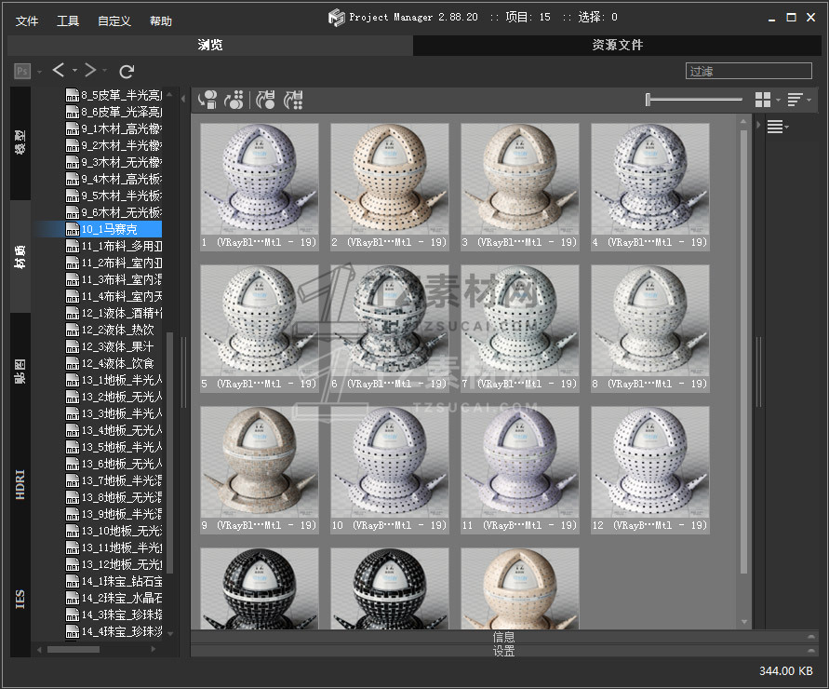Click the third material toolbar icon
The image size is (829, 689).
(x=266, y=100)
